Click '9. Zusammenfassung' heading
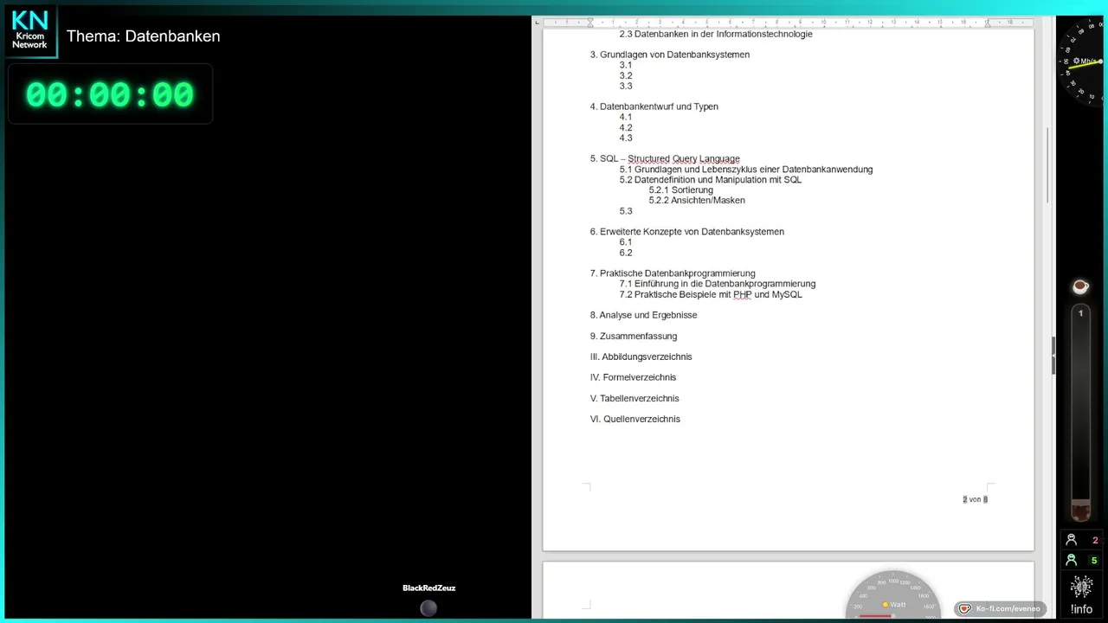 click(634, 336)
